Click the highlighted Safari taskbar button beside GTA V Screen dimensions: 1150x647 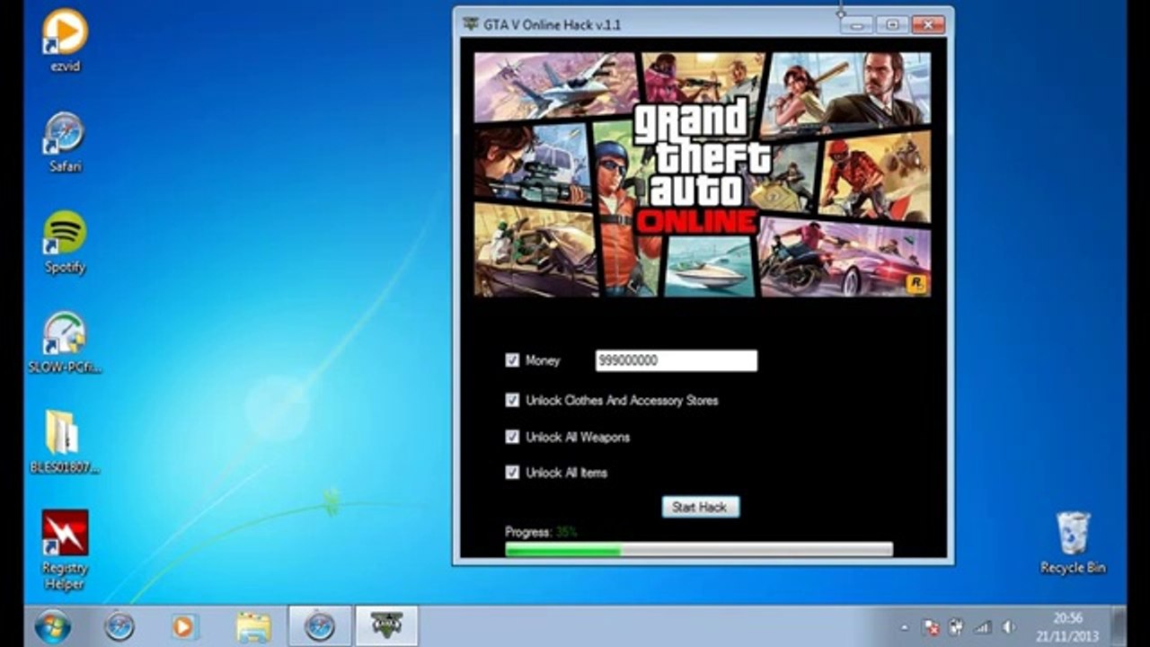320,625
